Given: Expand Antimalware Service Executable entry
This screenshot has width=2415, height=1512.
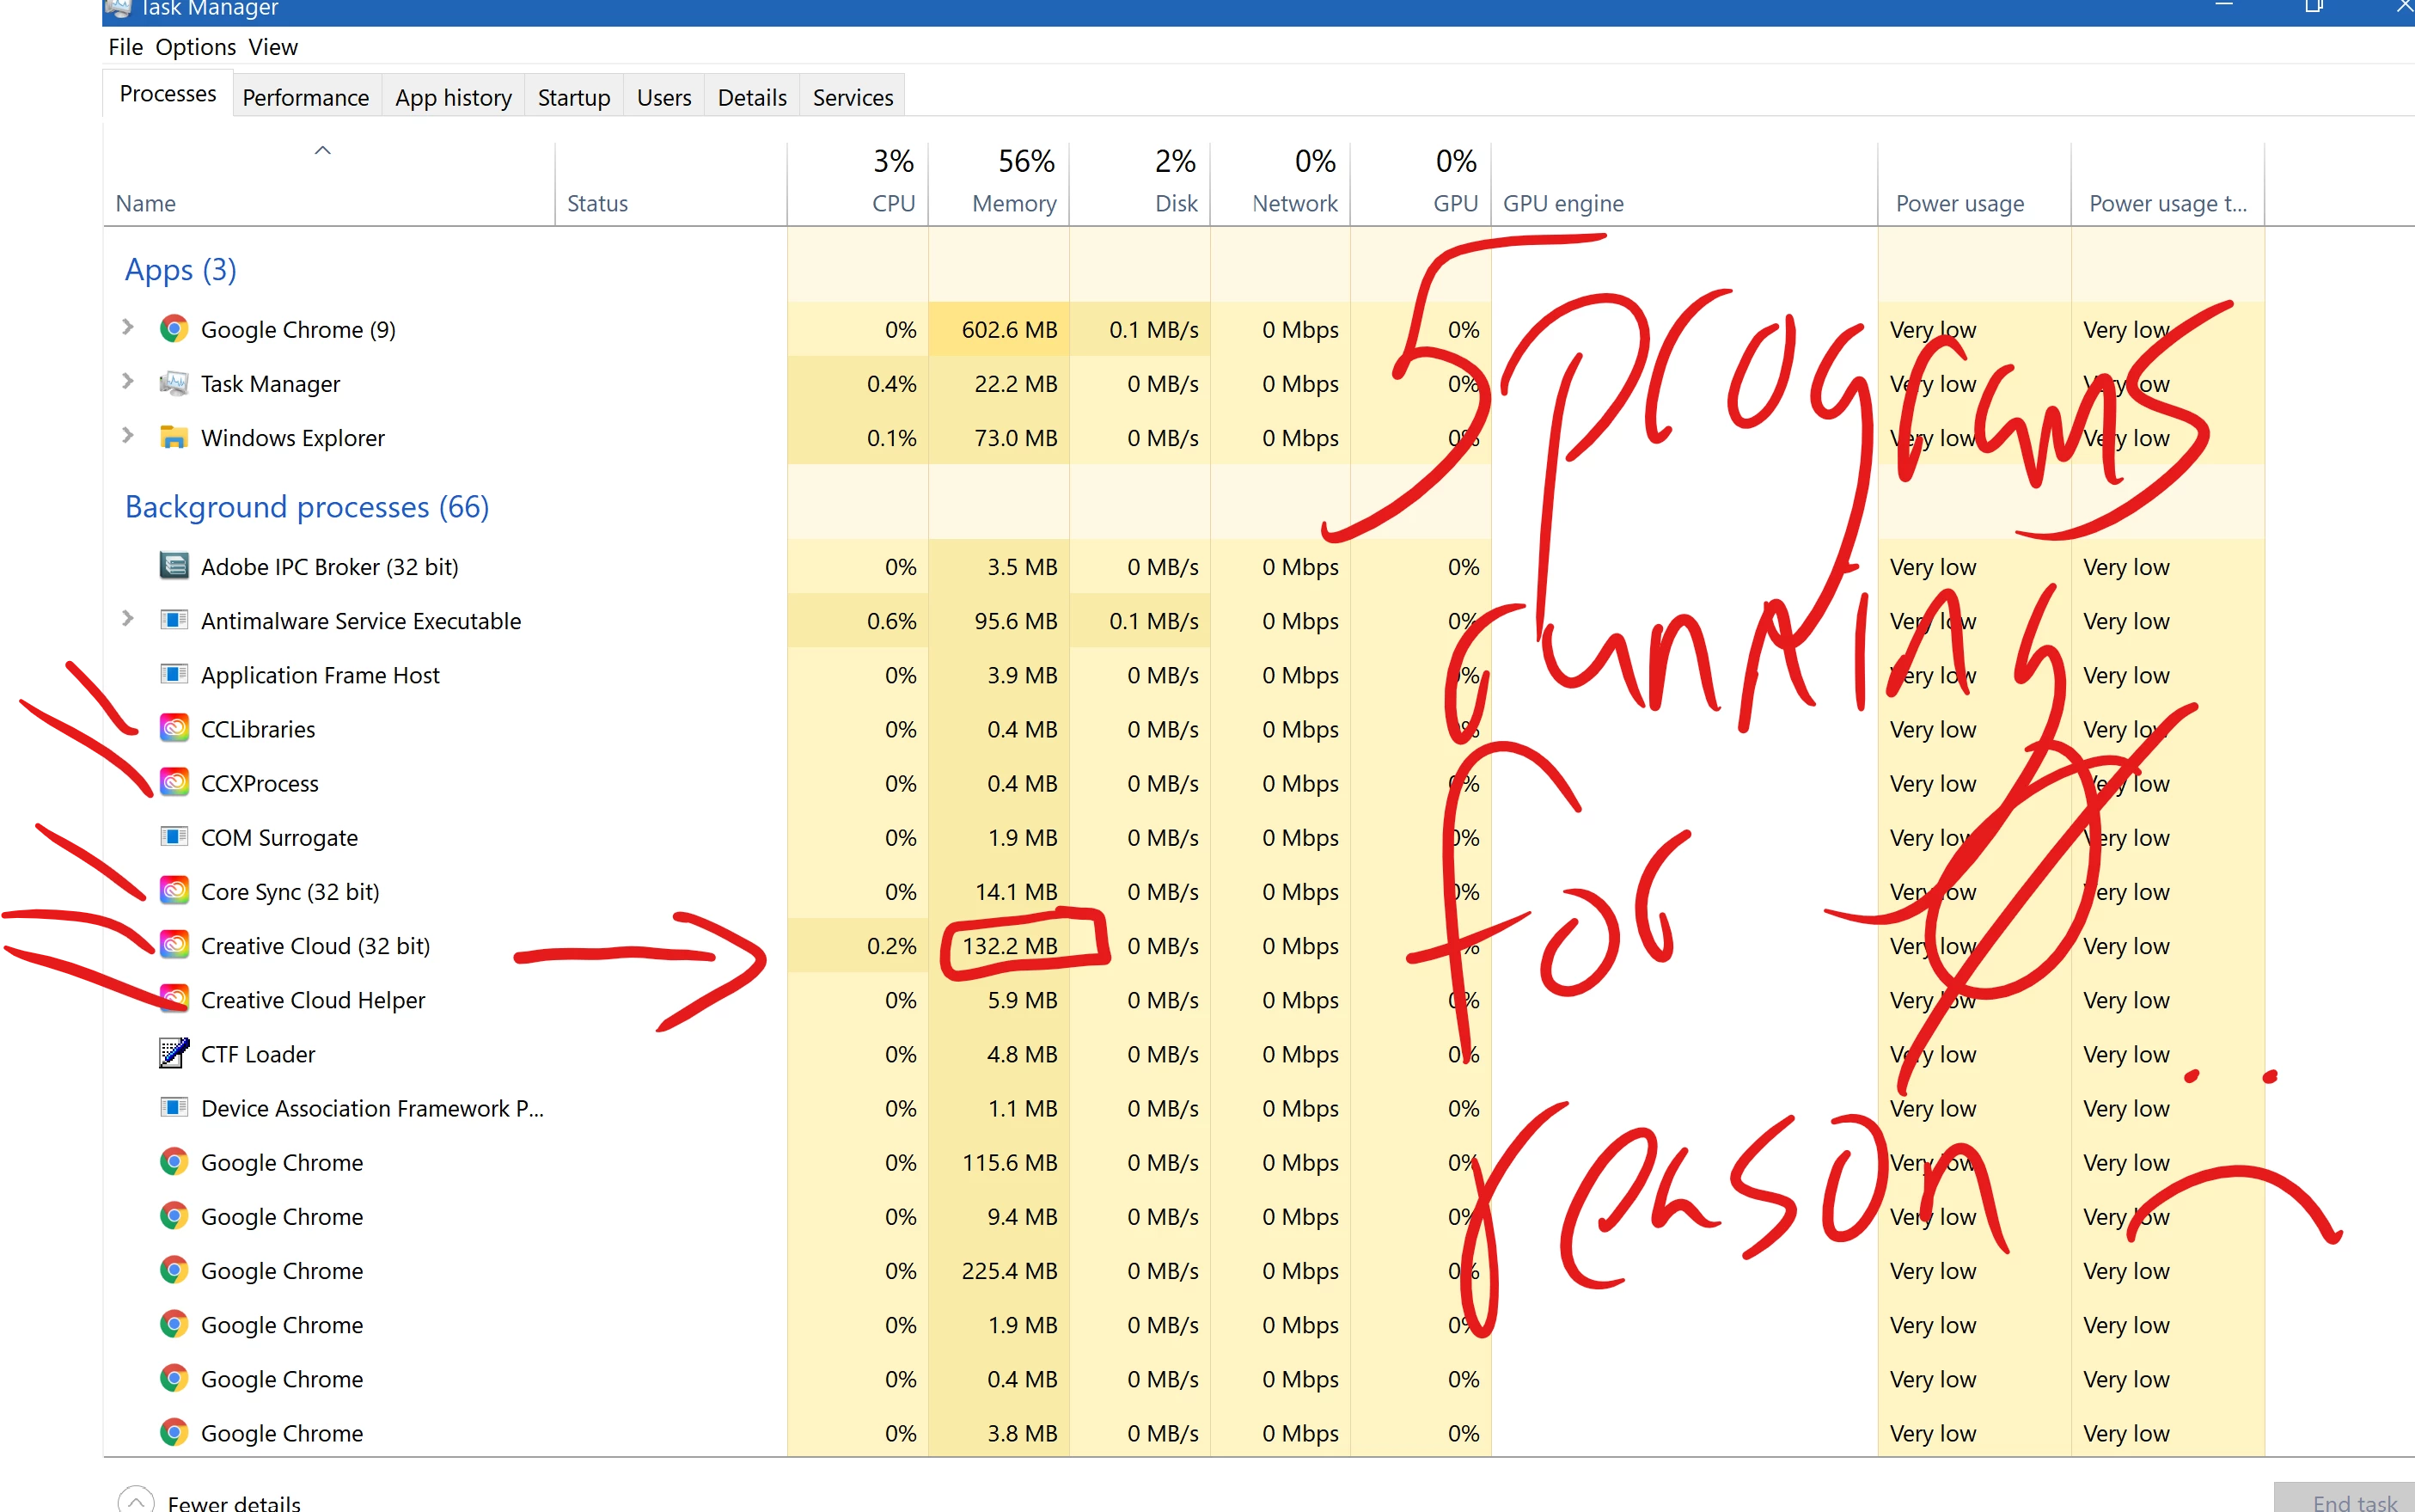Looking at the screenshot, I should (128, 619).
